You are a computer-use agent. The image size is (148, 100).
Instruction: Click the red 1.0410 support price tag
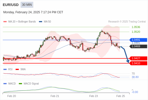pyautogui.click(x=138, y=63)
